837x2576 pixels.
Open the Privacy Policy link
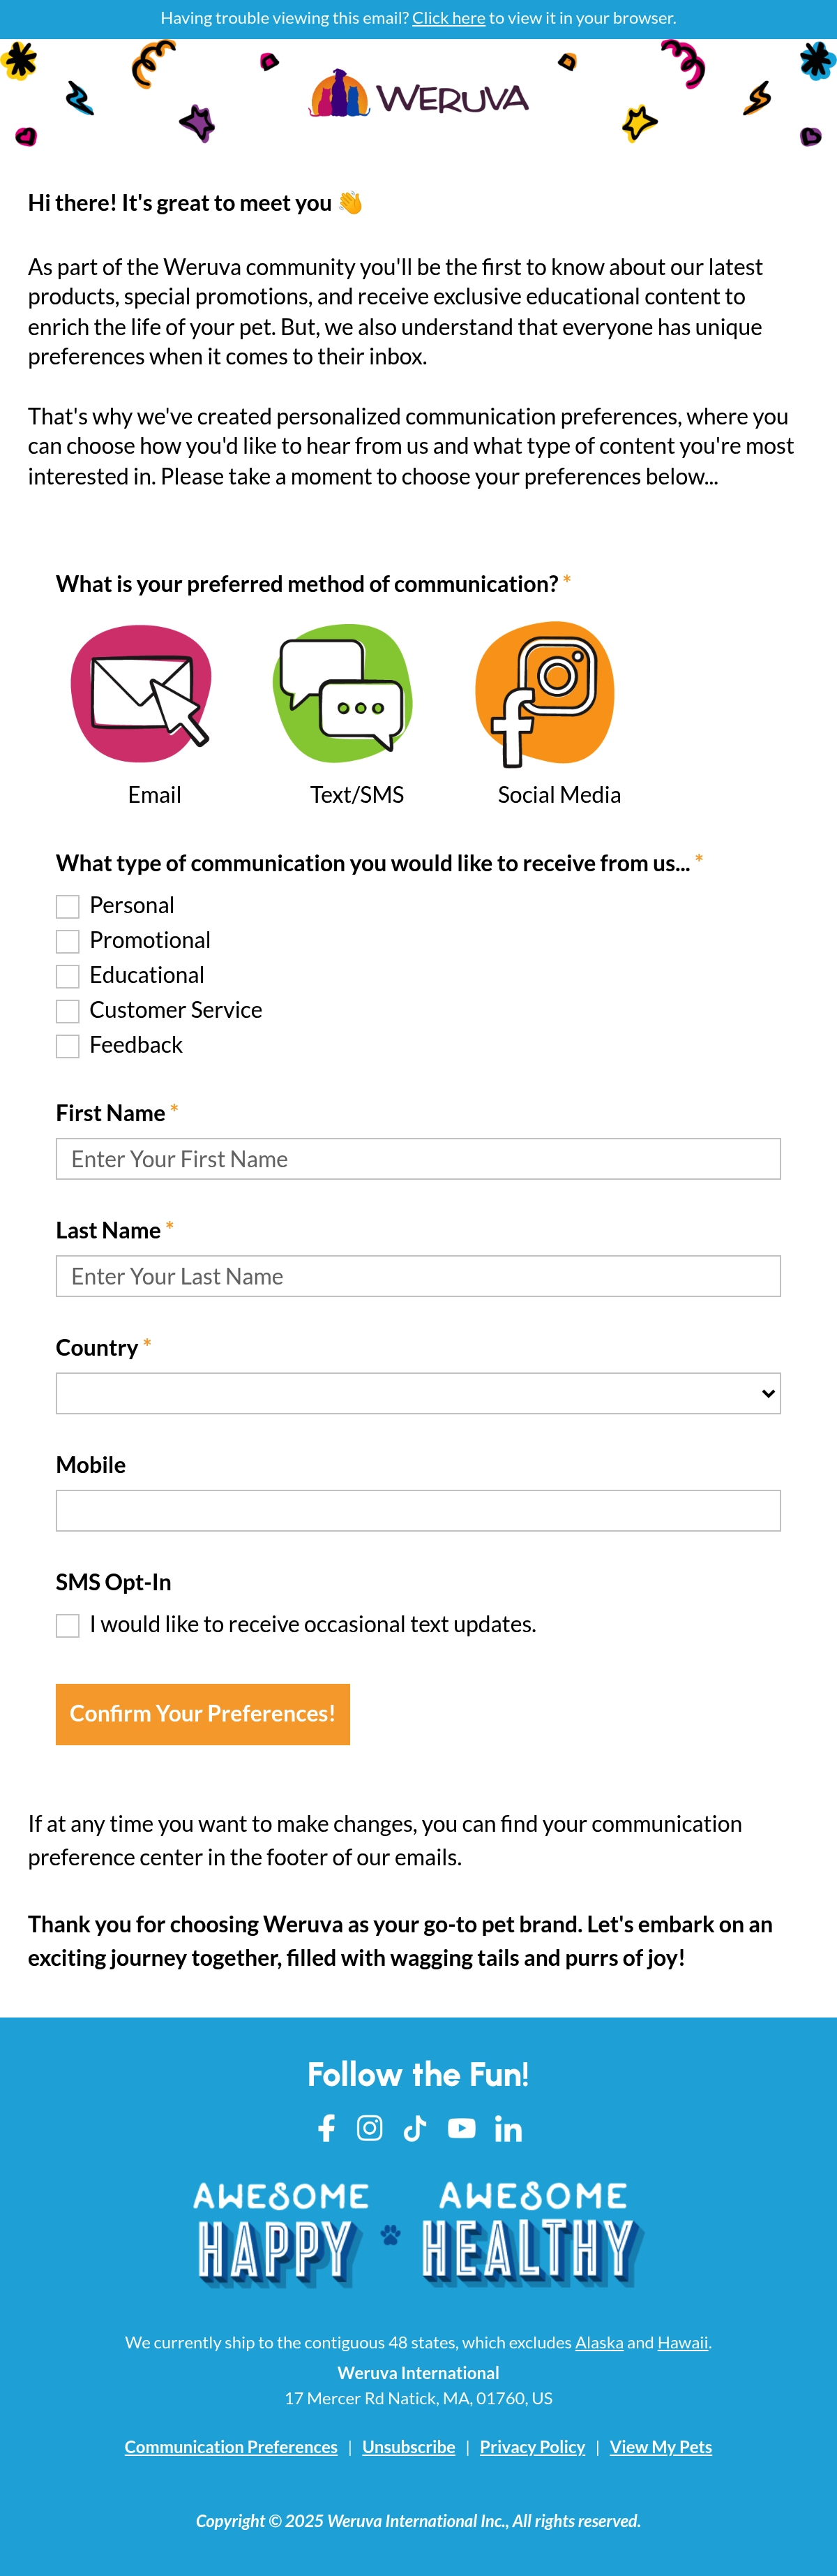coord(532,2446)
